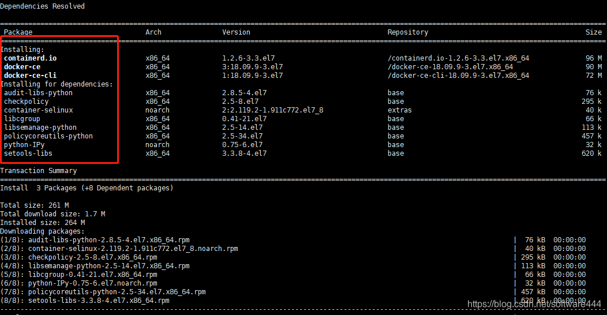Click version '1:18.09.9-3.el7'

pos(252,76)
